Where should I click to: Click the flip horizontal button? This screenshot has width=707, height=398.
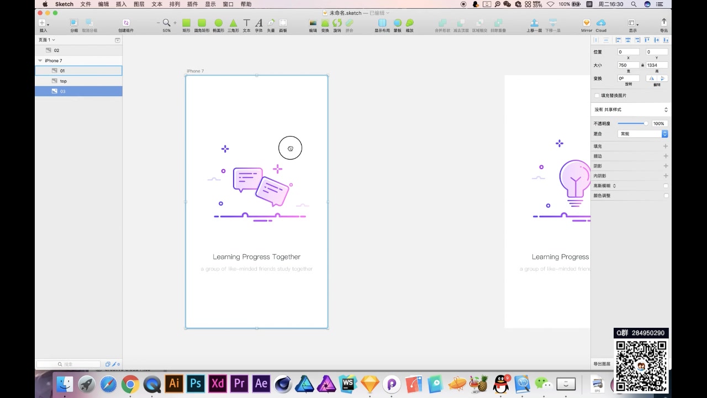click(652, 78)
